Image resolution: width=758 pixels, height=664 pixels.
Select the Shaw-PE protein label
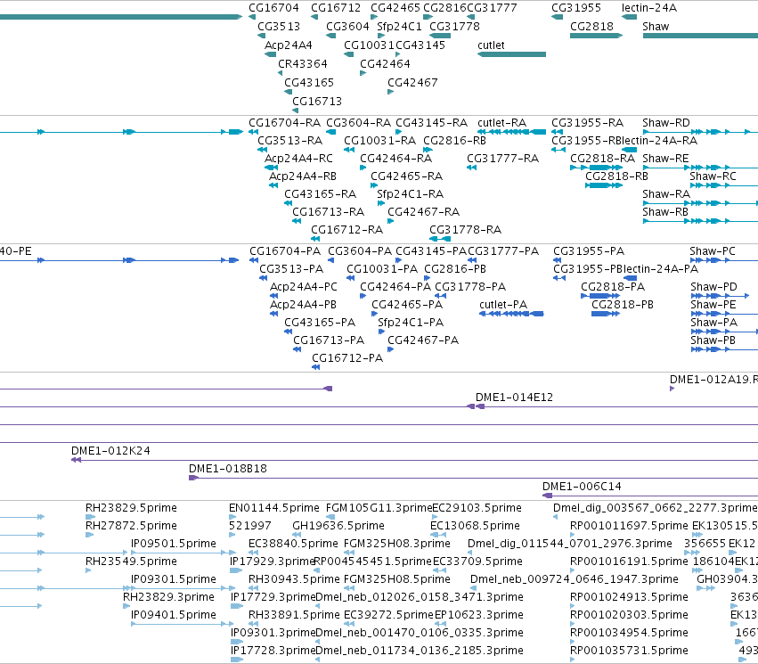point(713,305)
